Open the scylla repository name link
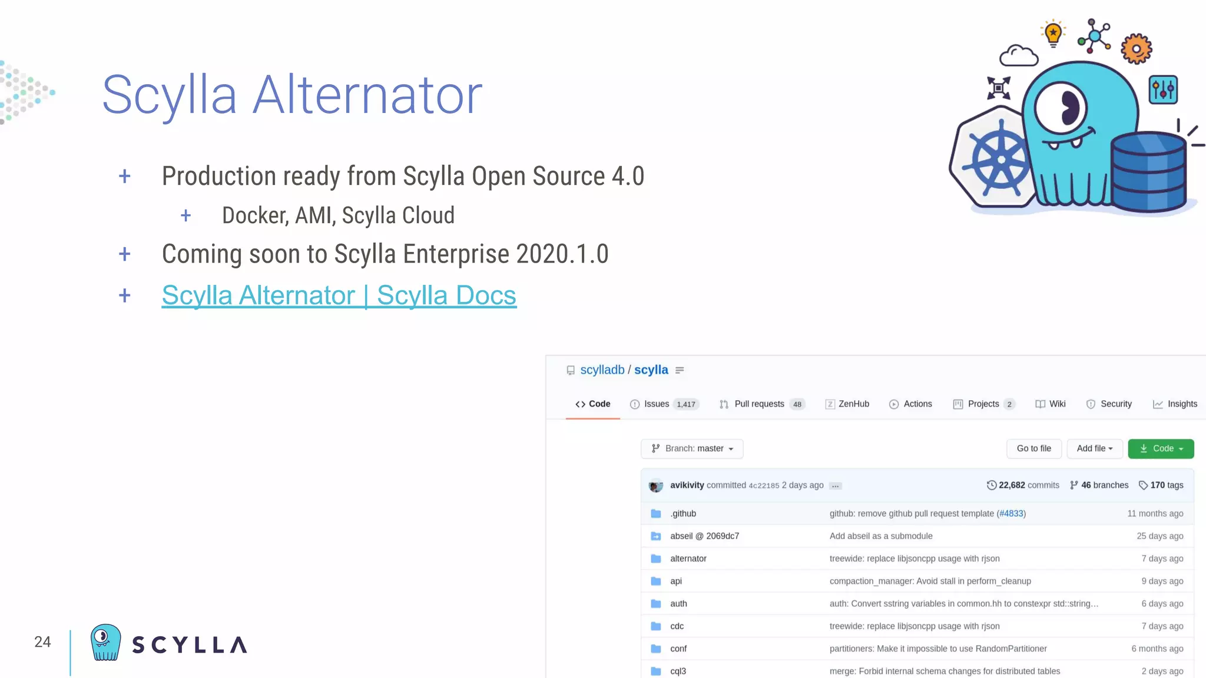 [x=651, y=370]
